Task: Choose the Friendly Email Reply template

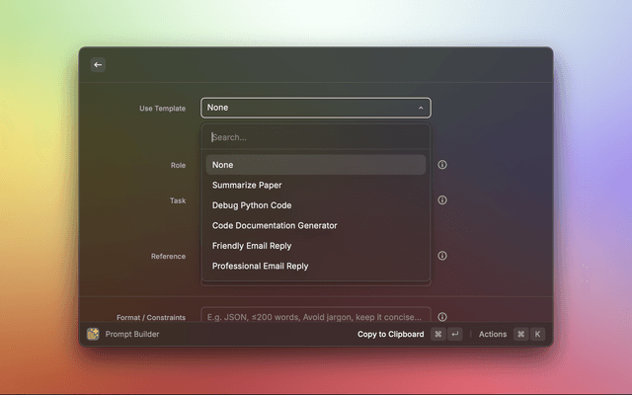Action: (316, 246)
